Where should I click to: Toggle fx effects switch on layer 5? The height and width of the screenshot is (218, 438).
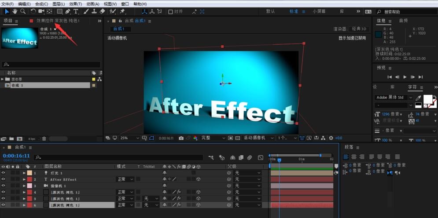pos(179,199)
